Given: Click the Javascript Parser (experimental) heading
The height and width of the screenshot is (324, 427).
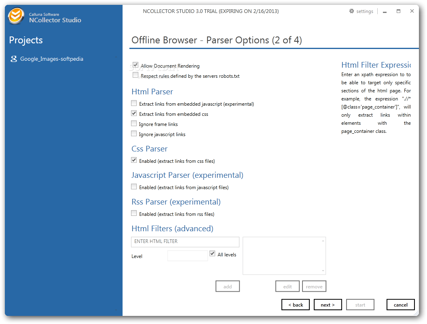Looking at the screenshot, I should [x=187, y=175].
